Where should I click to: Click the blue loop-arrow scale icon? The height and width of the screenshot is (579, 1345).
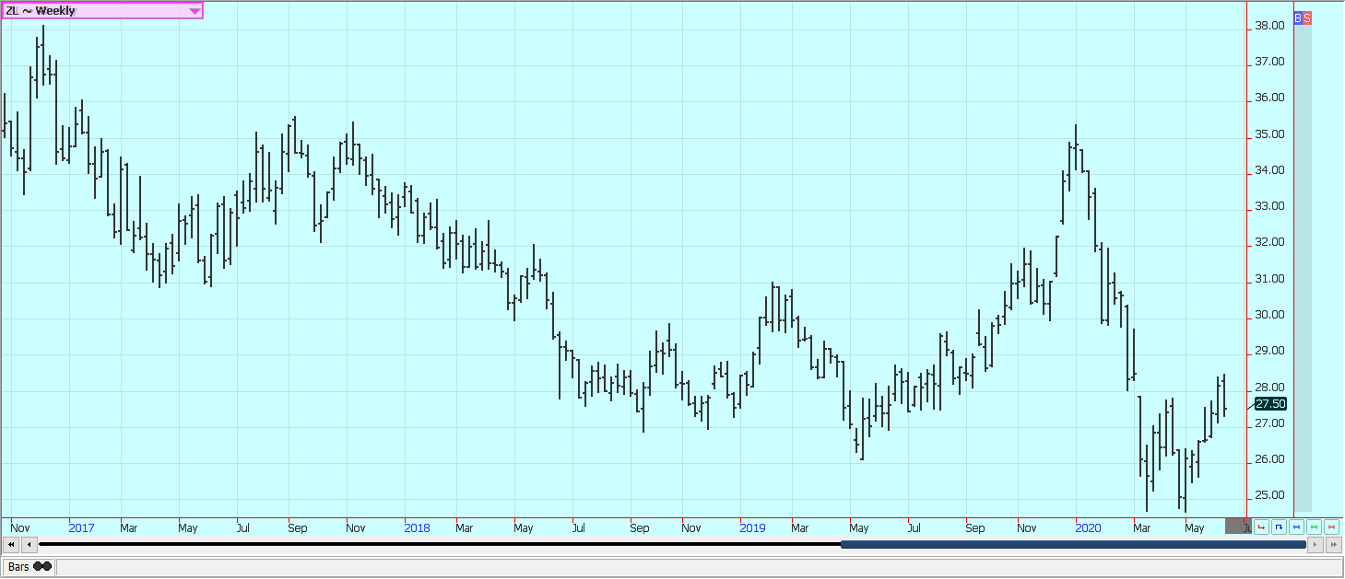pos(1279,527)
